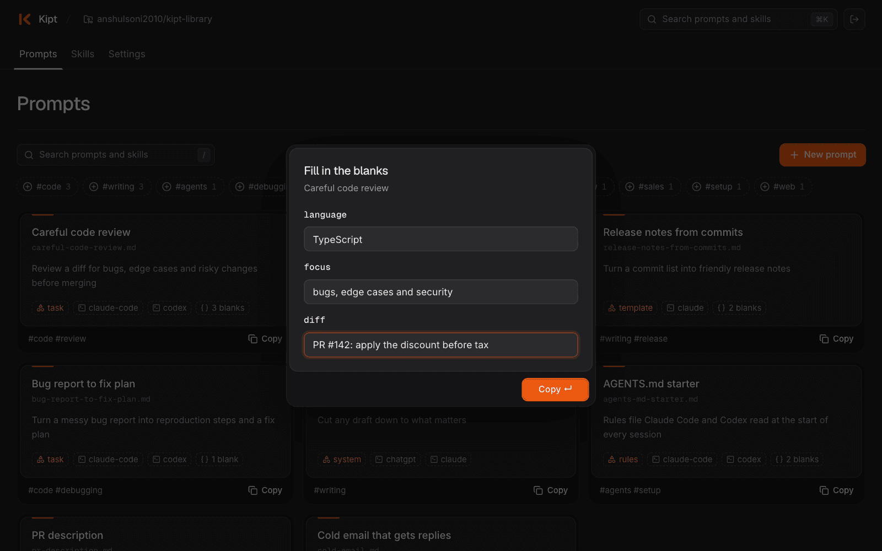
Task: Click the Kipt logo icon
Action: pos(25,19)
